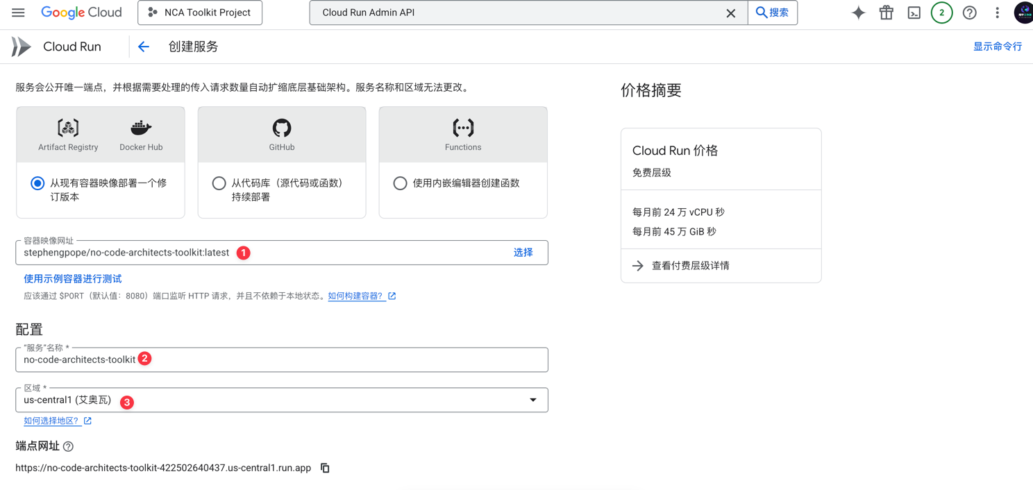The image size is (1033, 490).
Task: Select 从现有容器映像部署一个修订版本 option
Action: coord(37,183)
